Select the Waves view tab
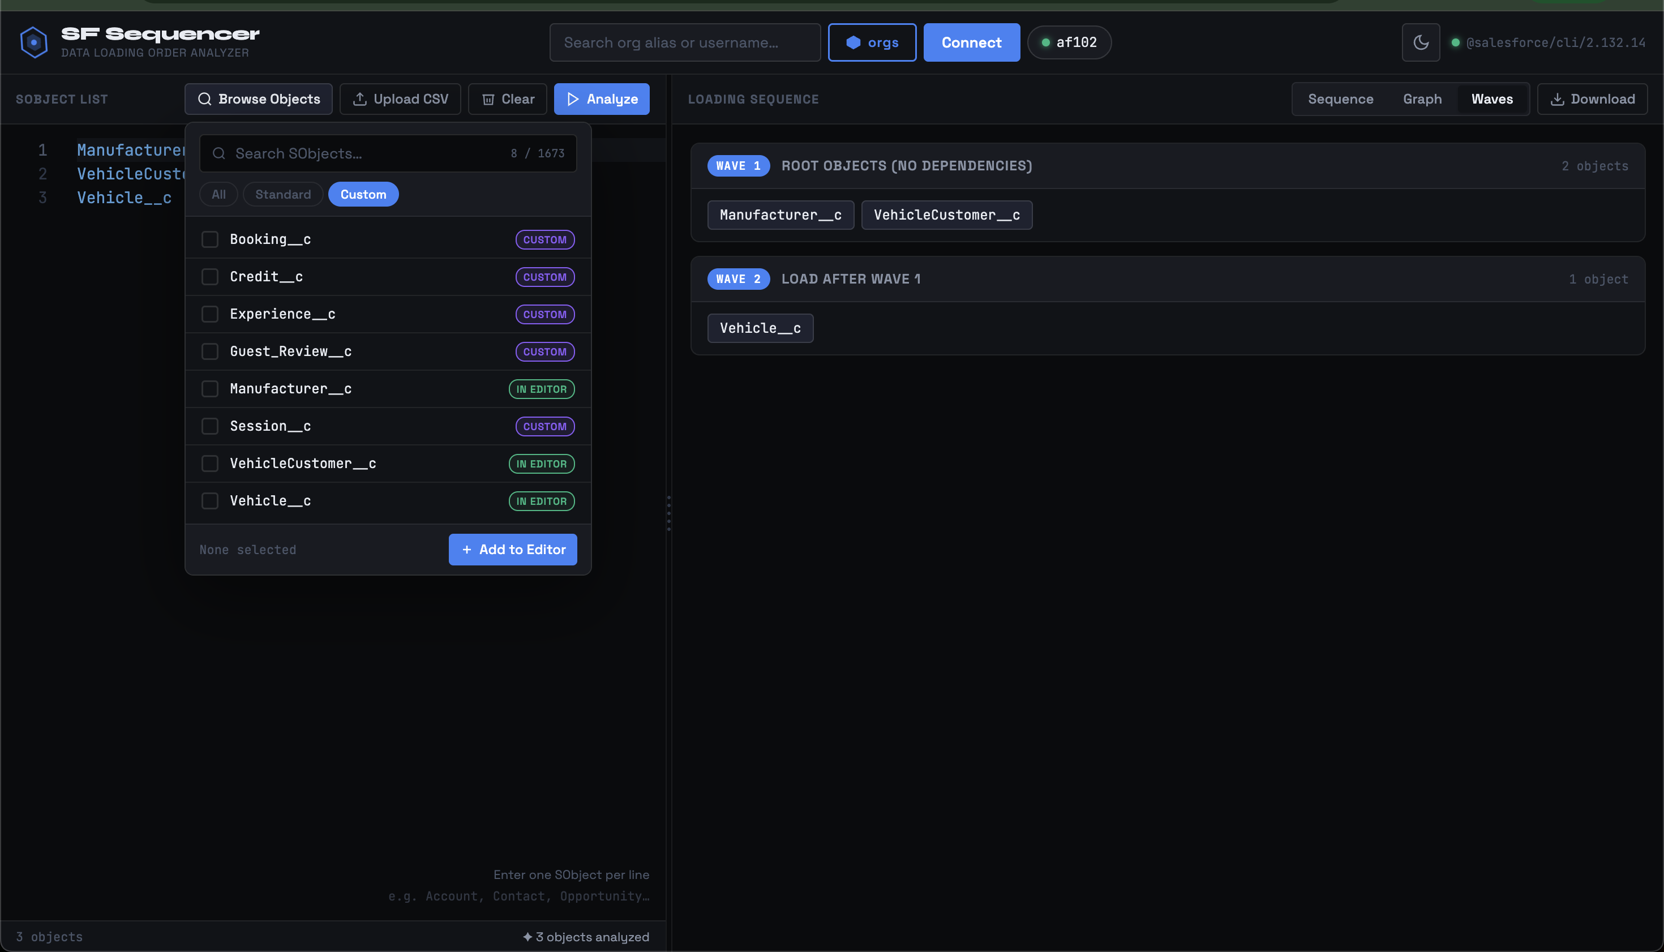 [x=1492, y=100]
